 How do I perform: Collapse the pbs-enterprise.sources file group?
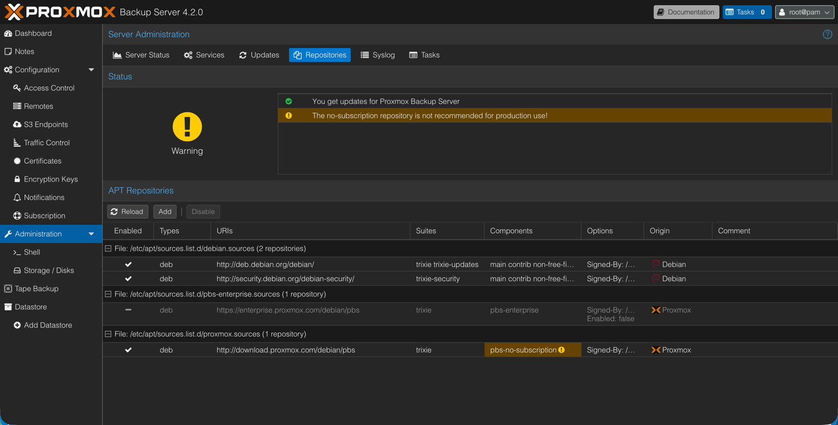(x=108, y=294)
